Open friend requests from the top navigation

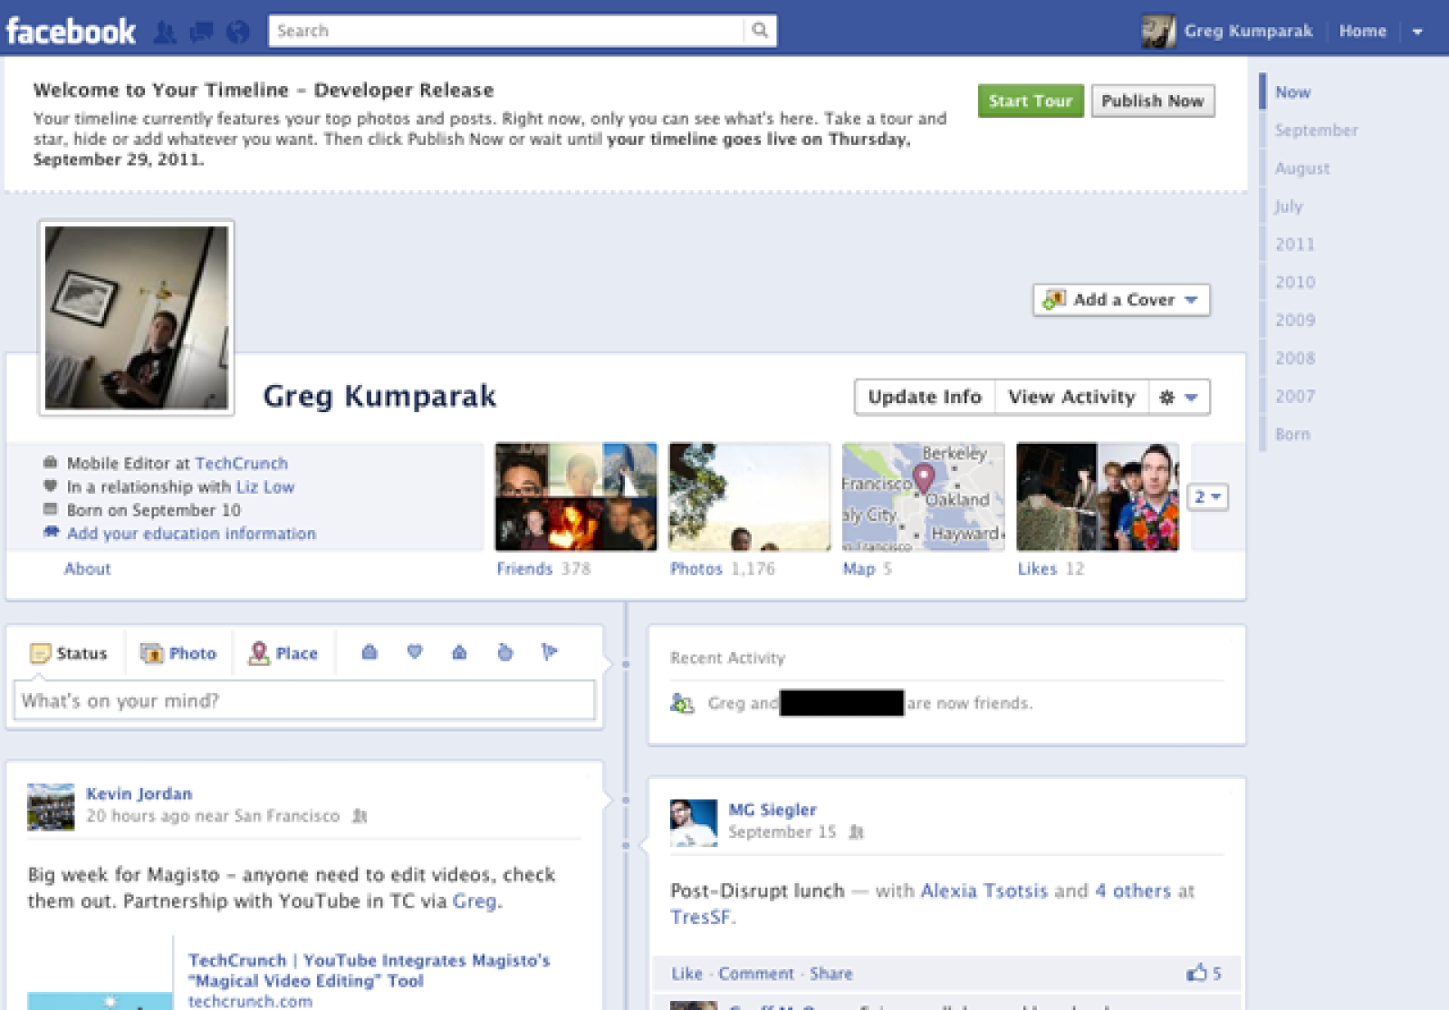pyautogui.click(x=164, y=31)
